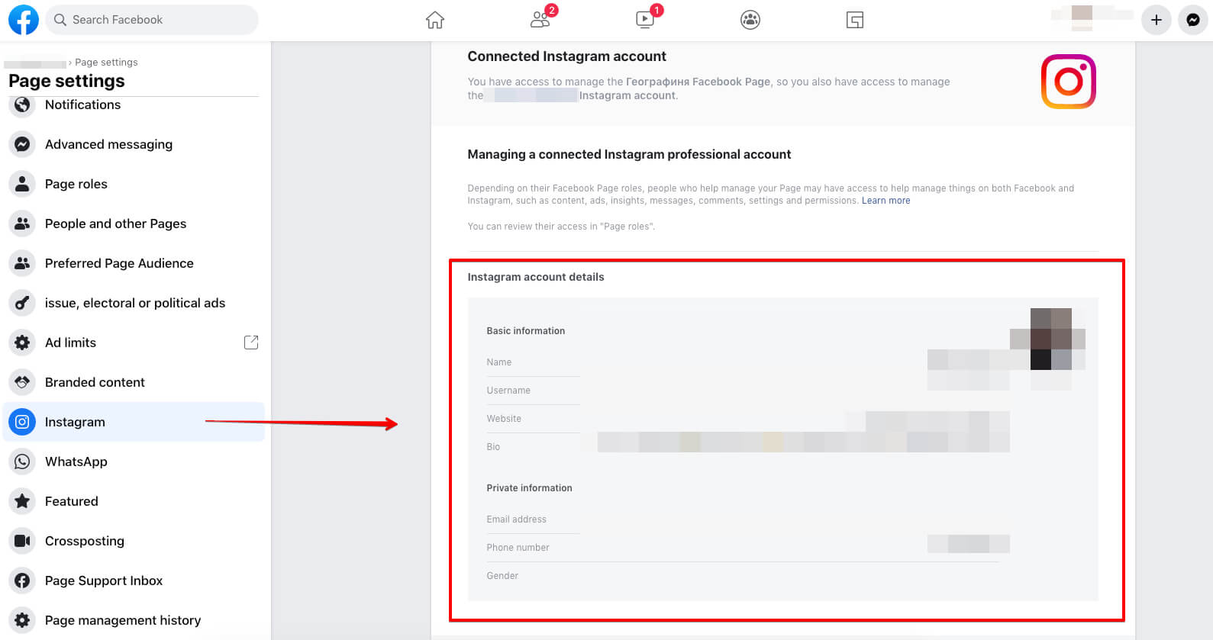1213x640 pixels.
Task: Click the Facebook logo icon
Action: [23, 20]
